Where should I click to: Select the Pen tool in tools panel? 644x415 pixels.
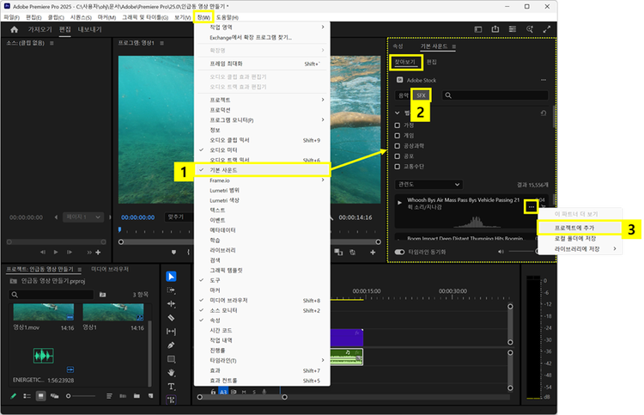coord(172,345)
